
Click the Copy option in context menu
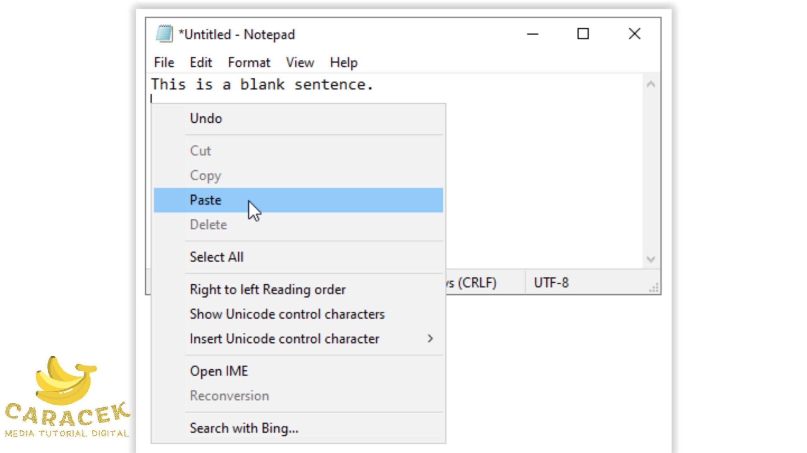pyautogui.click(x=206, y=175)
